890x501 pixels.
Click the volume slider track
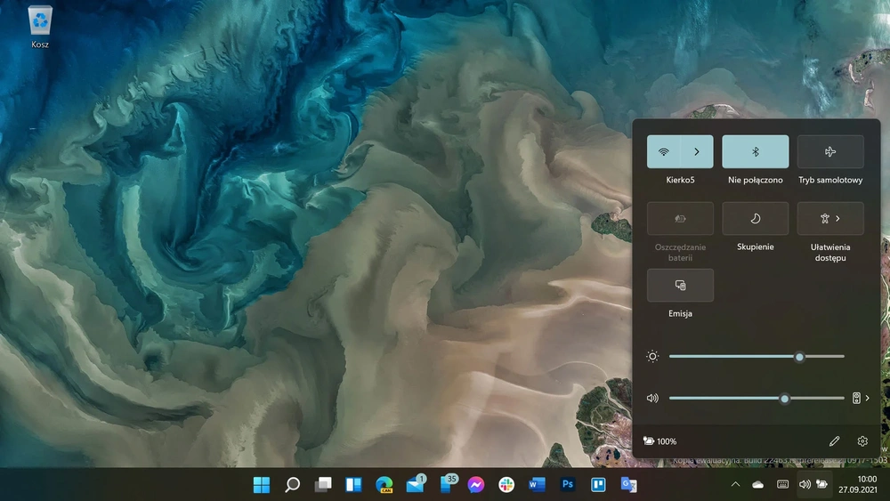tap(756, 399)
